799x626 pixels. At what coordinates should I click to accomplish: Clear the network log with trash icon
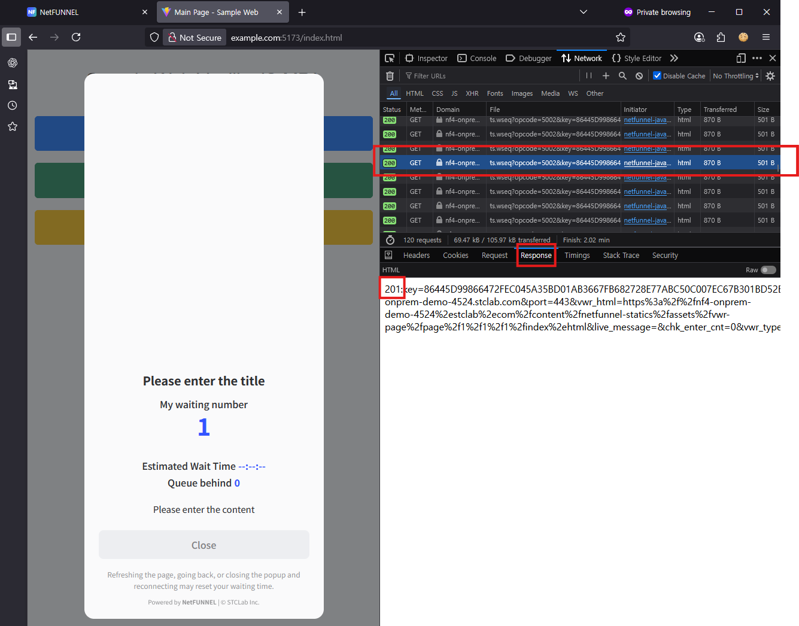pyautogui.click(x=390, y=76)
